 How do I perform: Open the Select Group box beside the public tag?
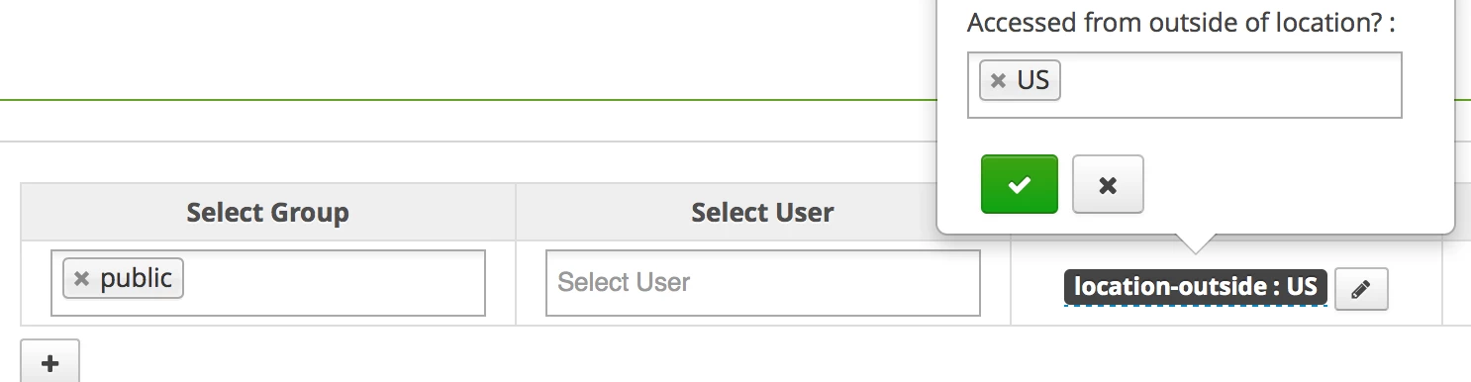click(333, 283)
